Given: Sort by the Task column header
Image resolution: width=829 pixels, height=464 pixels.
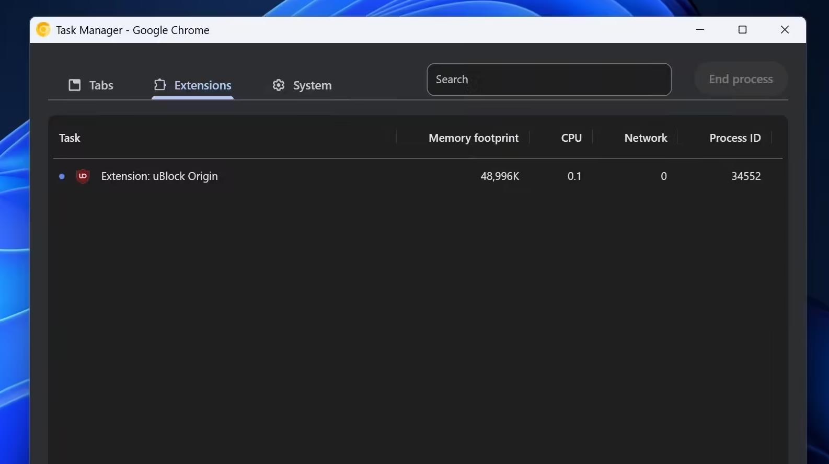Looking at the screenshot, I should [x=70, y=138].
